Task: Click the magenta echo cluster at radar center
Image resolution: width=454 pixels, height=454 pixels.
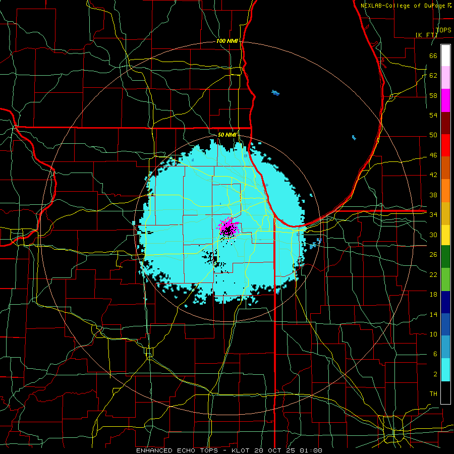Action: pyautogui.click(x=229, y=228)
